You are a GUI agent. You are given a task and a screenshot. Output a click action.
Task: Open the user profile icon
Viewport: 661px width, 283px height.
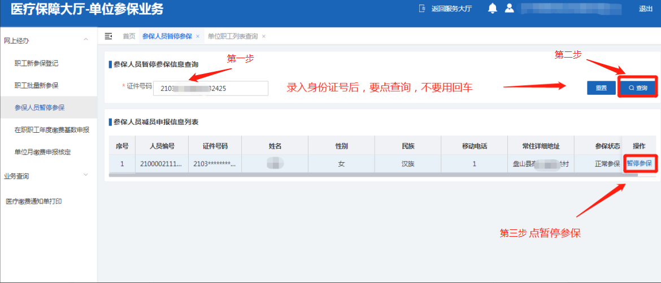click(509, 8)
